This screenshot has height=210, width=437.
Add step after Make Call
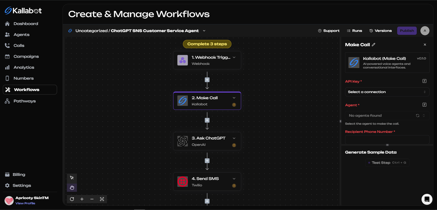point(207,120)
